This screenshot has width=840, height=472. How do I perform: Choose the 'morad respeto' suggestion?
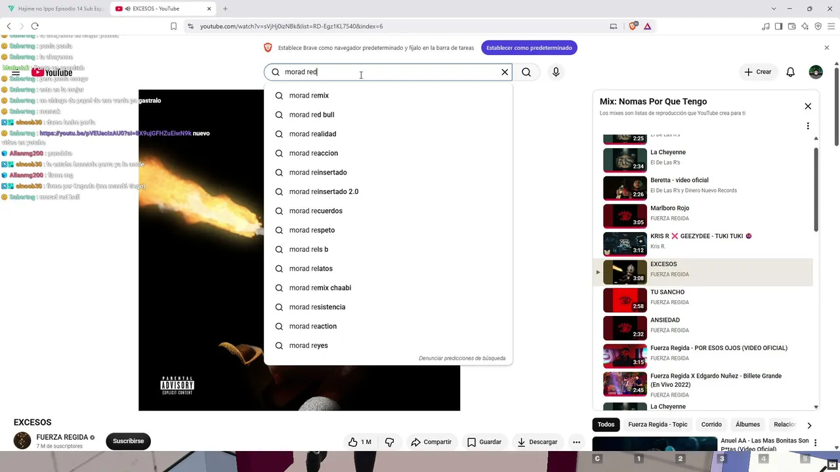click(388, 230)
